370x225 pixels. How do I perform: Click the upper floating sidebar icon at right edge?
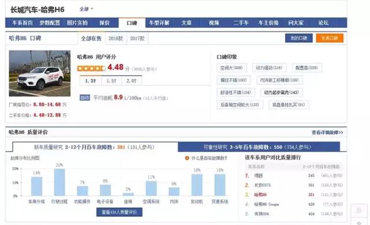click(x=358, y=211)
